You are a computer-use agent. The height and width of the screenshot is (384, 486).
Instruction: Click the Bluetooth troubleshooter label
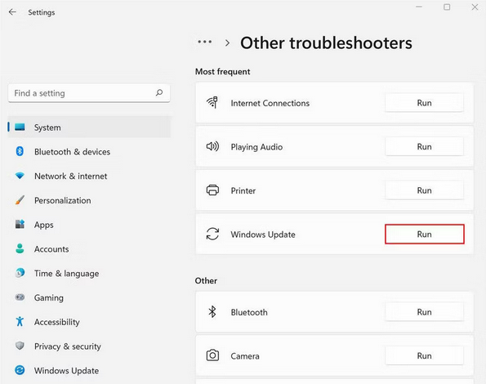pyautogui.click(x=249, y=312)
